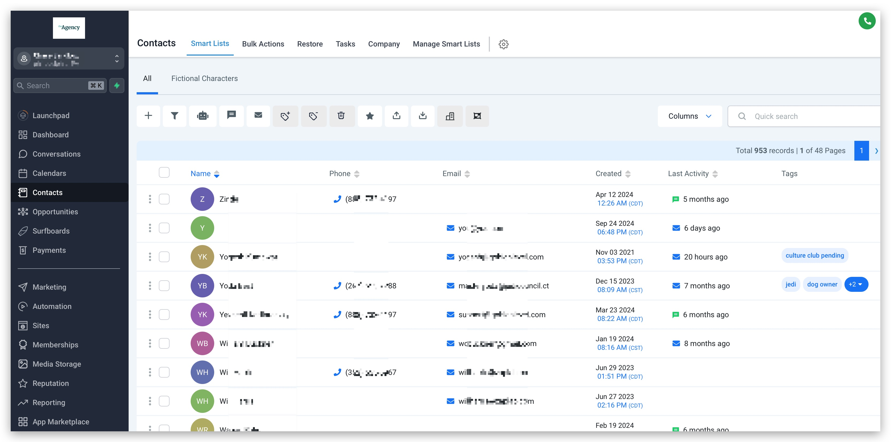Click the star review request icon
This screenshot has width=891, height=442.
point(370,116)
